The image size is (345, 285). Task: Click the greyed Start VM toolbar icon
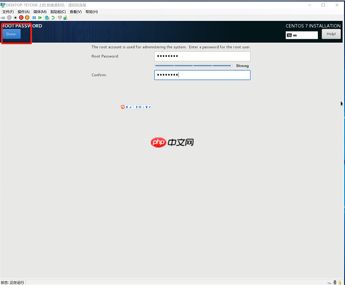tap(9, 18)
